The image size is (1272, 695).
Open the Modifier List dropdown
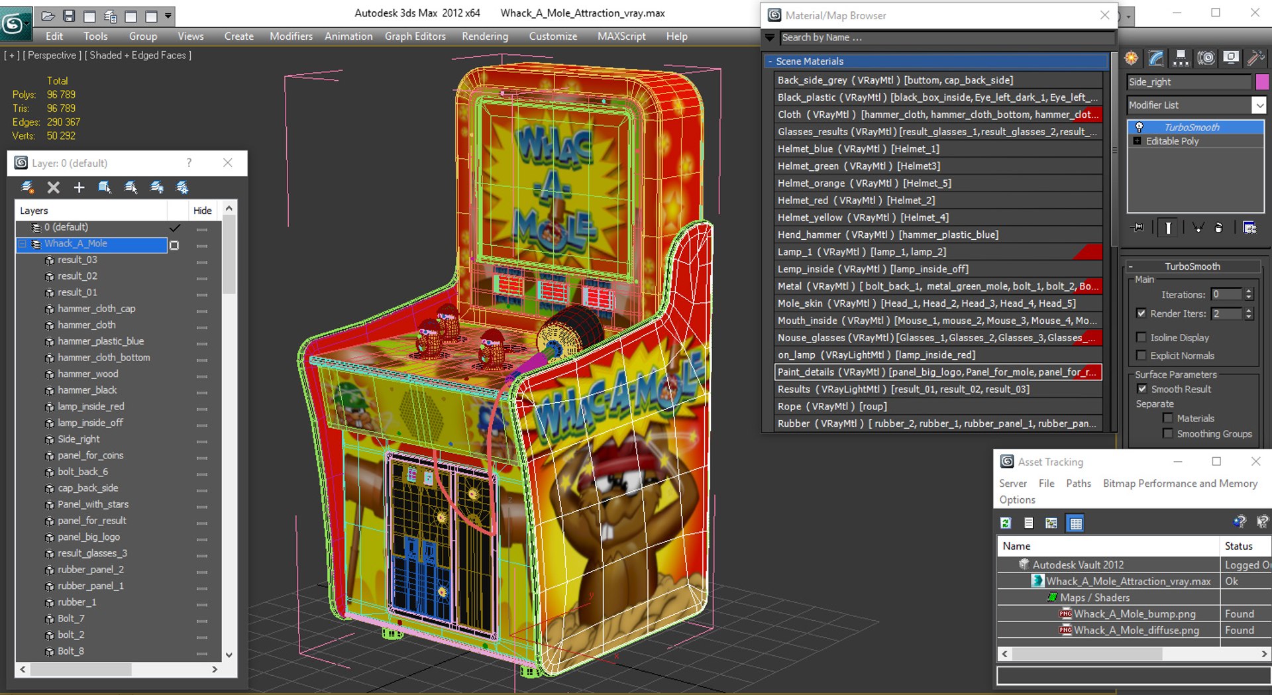pos(1259,105)
